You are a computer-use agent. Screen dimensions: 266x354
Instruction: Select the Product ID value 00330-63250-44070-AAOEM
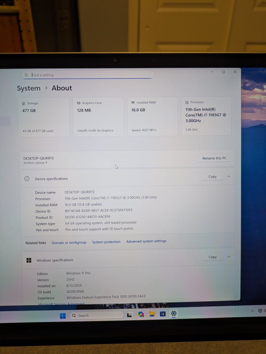87,217
